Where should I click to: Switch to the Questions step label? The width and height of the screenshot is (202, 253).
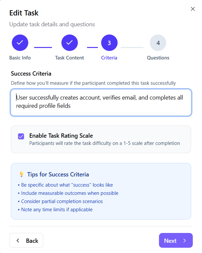click(158, 58)
